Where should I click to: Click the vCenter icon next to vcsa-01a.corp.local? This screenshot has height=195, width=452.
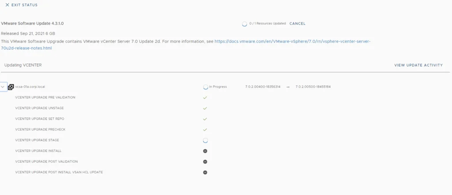[x=11, y=87]
